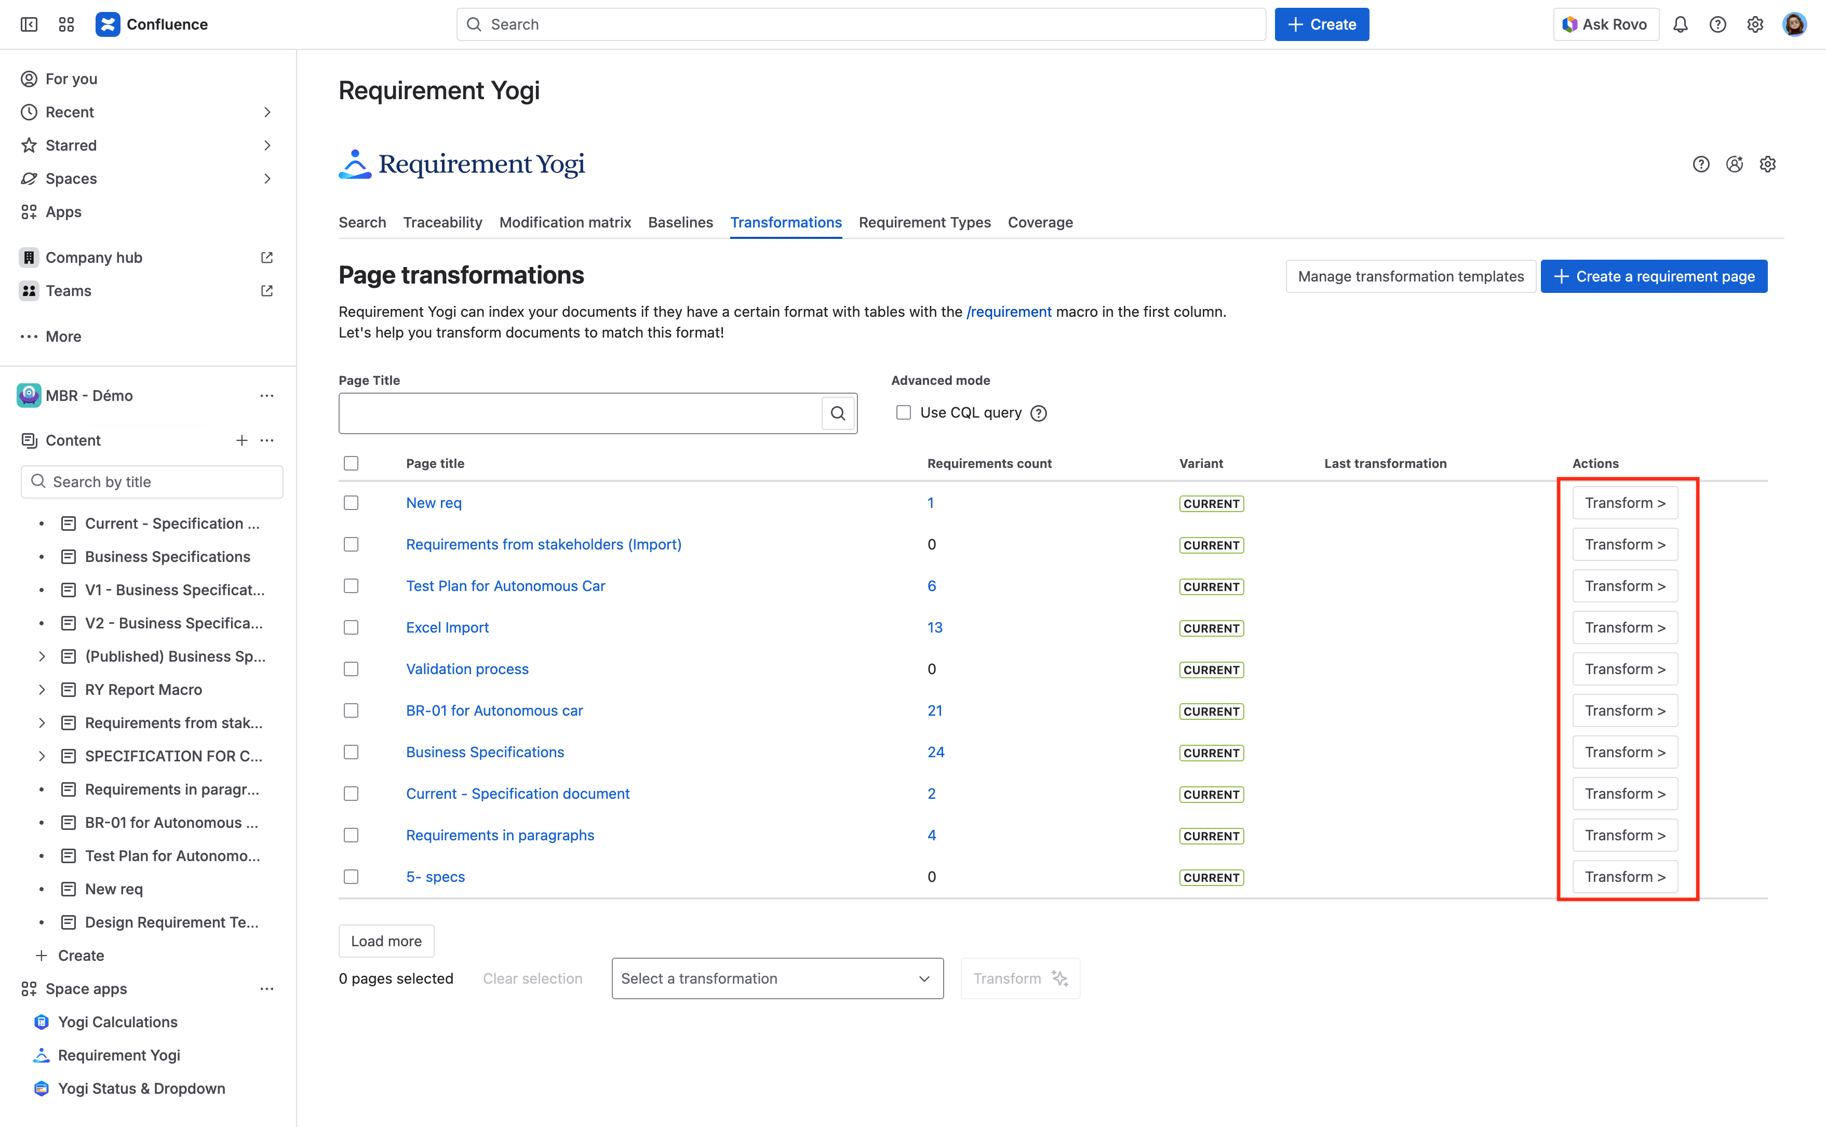Enable the Use CQL query checkbox

coord(903,413)
